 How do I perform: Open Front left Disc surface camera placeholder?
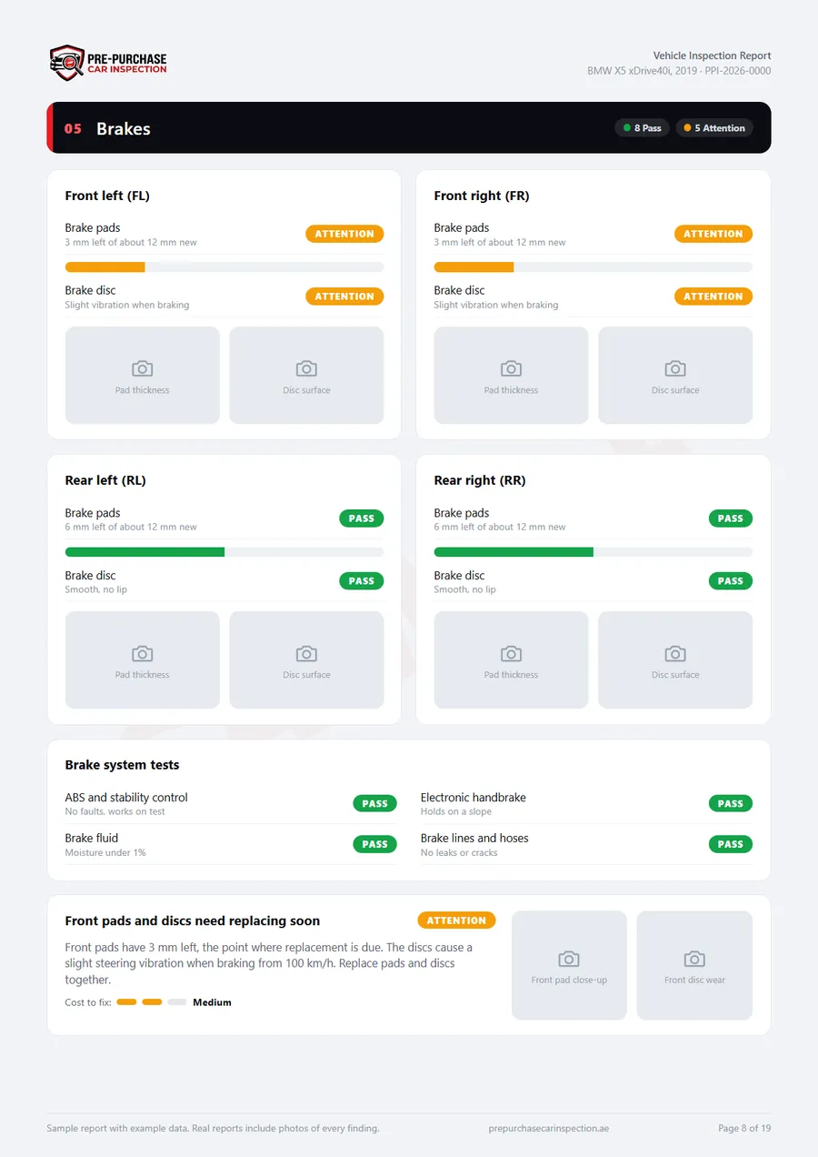pos(306,376)
